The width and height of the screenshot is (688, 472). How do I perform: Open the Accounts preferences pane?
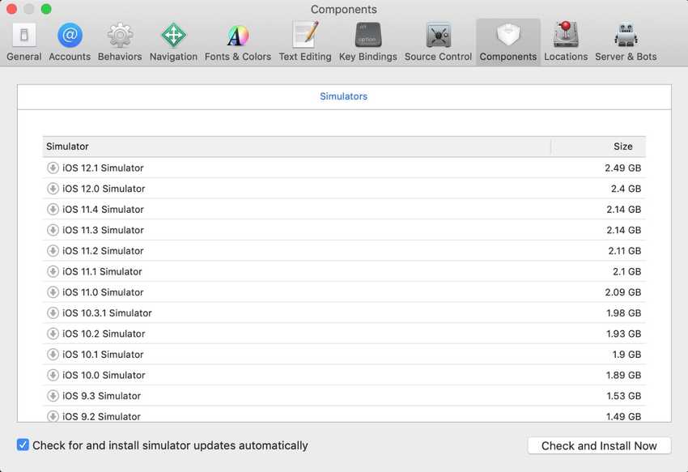click(70, 43)
